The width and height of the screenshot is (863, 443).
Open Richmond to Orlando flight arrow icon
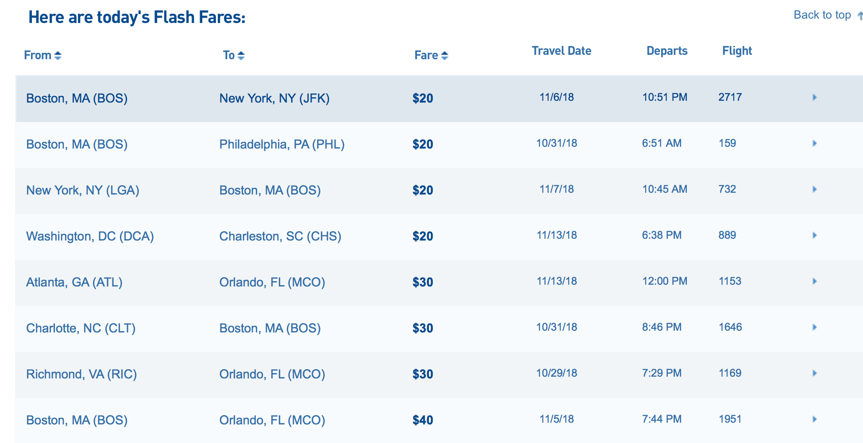click(814, 373)
